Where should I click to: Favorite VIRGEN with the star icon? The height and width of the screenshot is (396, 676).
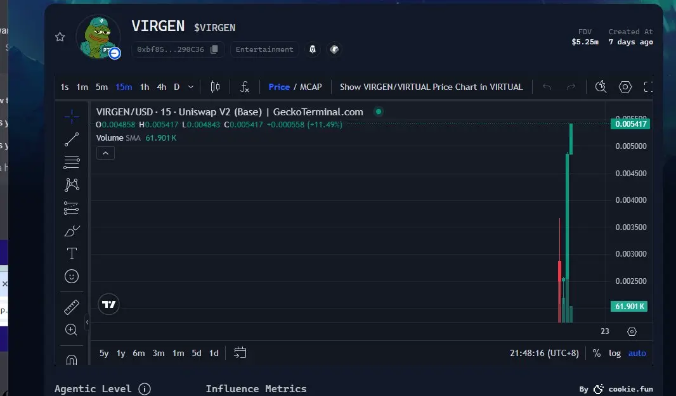(x=60, y=37)
